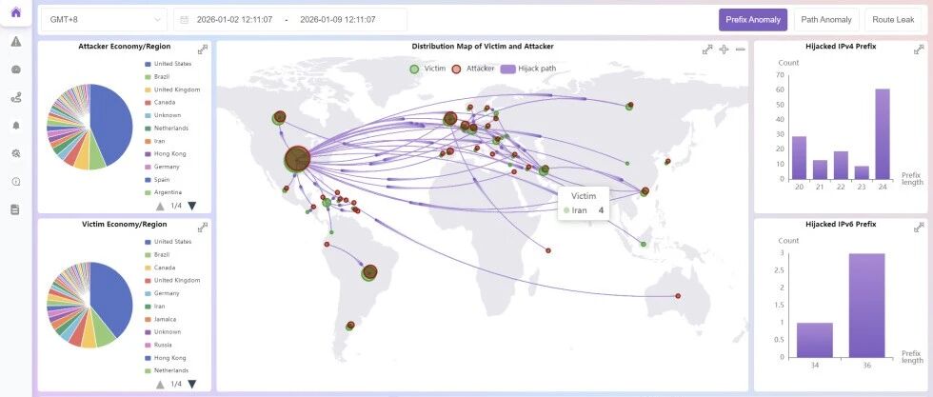Toggle Canada in Victim Economy legend

click(x=160, y=268)
